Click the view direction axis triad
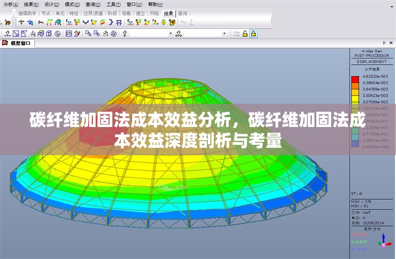Image resolution: width=396 pixels, height=259 pixels. [385, 240]
